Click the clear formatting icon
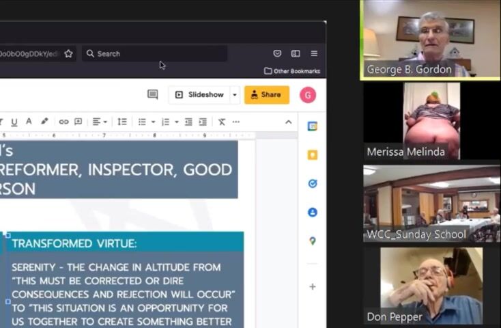 click(x=222, y=122)
